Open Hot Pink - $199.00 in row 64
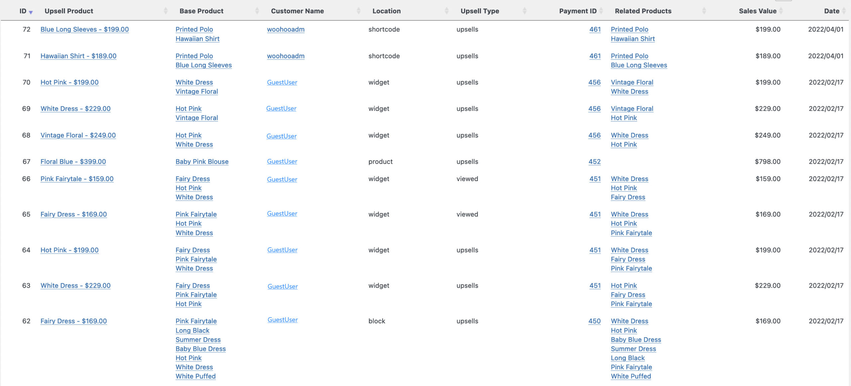Image resolution: width=851 pixels, height=386 pixels. pyautogui.click(x=69, y=250)
